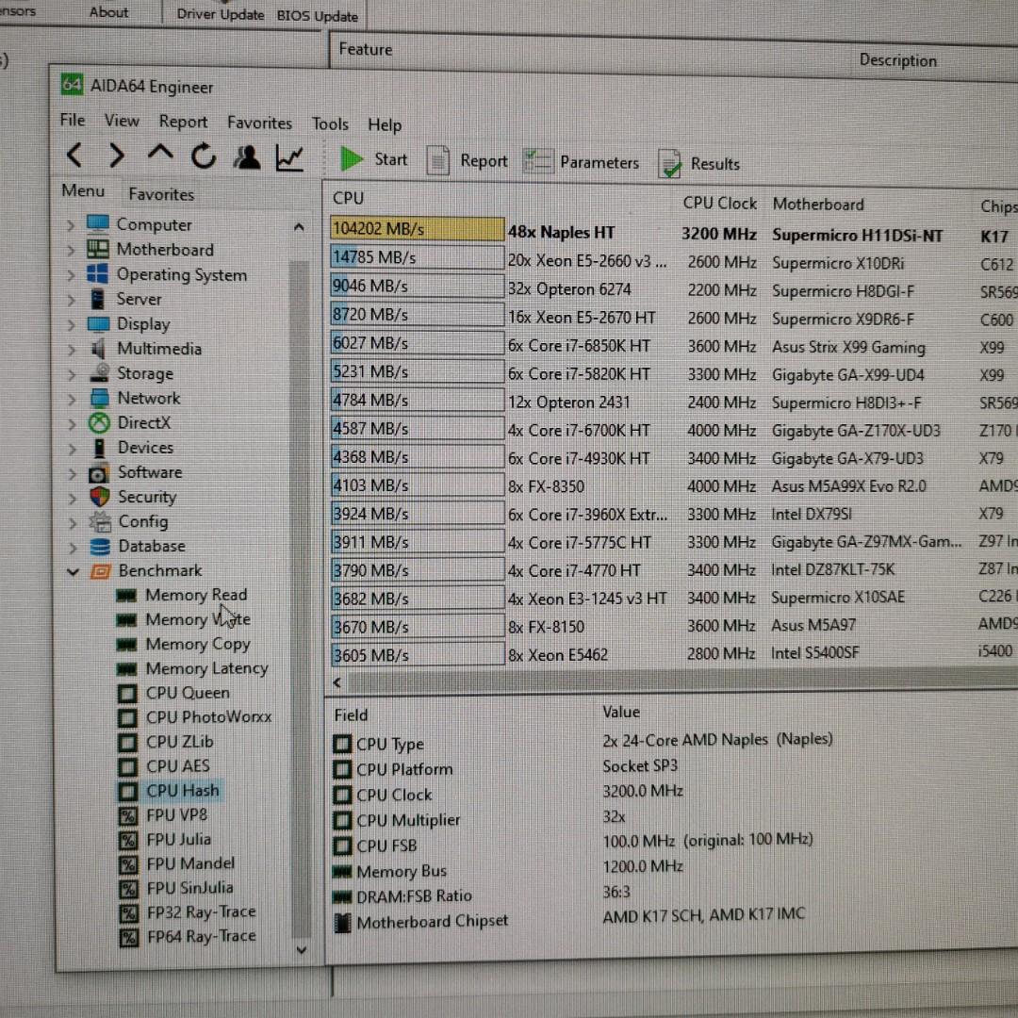Select the Memory Copy benchmark
Screen dimensions: 1018x1018
197,644
